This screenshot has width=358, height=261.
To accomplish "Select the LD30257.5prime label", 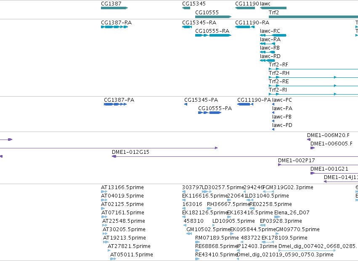I will [x=223, y=187].
